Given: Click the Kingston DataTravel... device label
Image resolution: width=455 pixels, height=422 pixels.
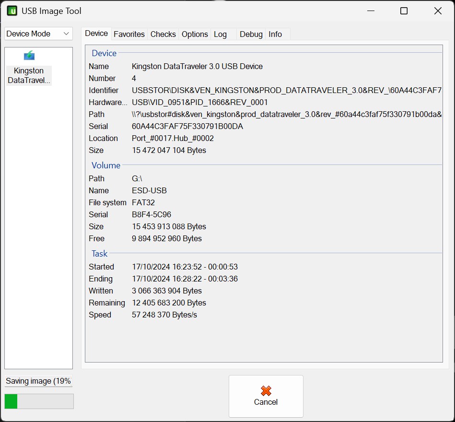Looking at the screenshot, I should point(29,75).
